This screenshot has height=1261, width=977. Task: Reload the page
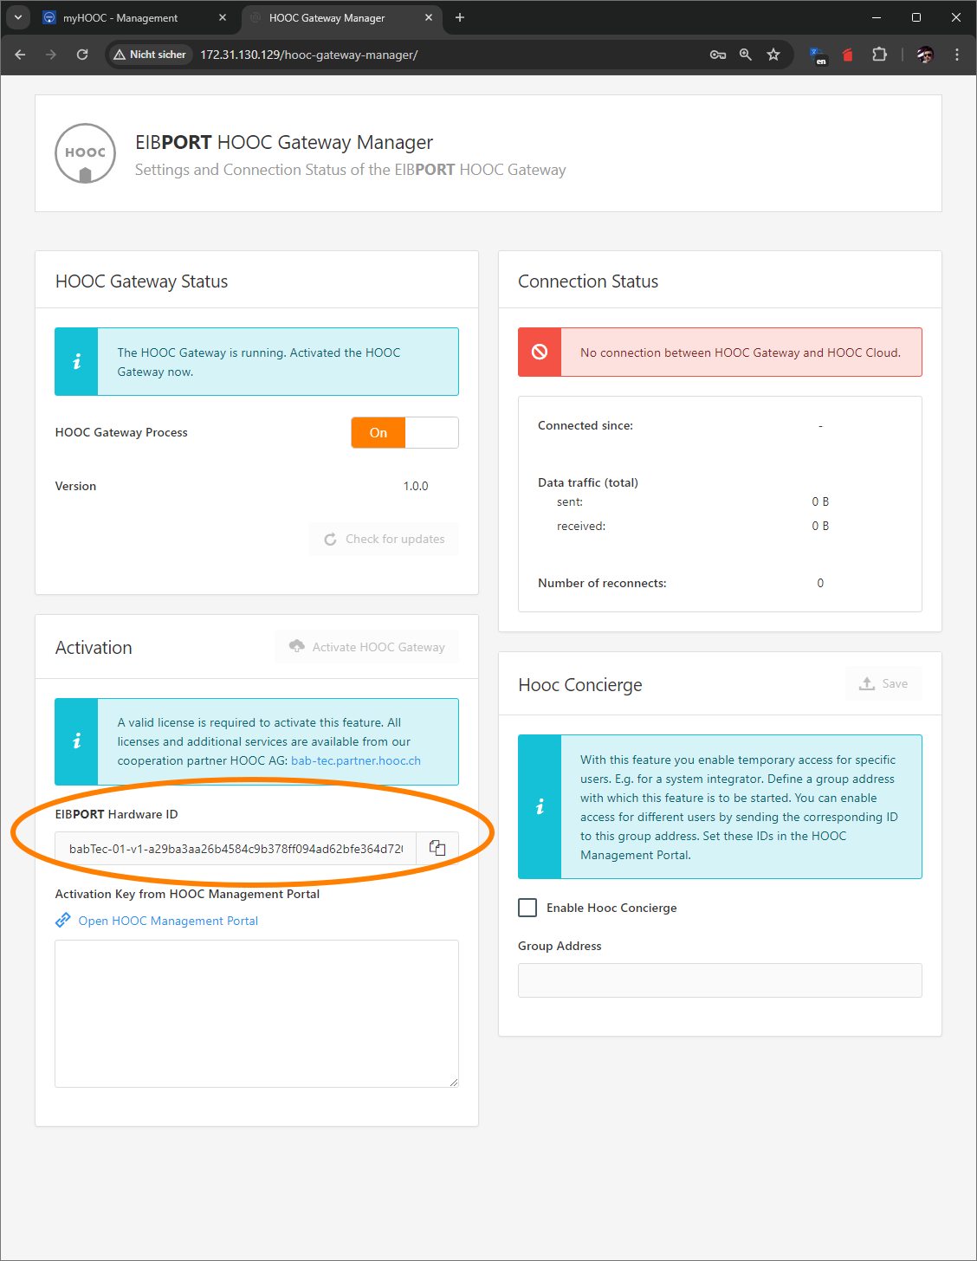click(82, 55)
